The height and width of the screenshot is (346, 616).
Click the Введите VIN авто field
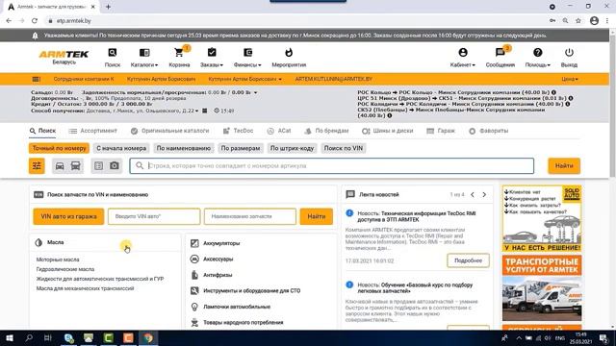(154, 216)
